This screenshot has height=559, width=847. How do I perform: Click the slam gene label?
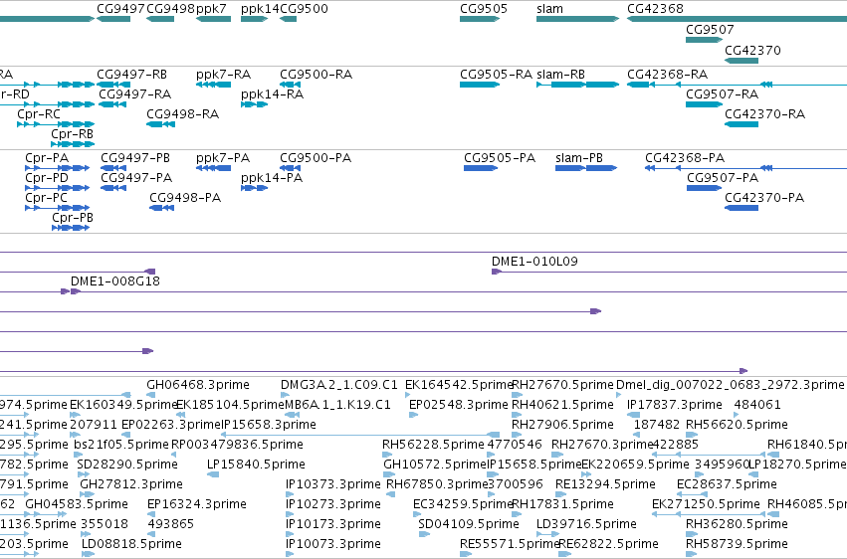point(549,9)
